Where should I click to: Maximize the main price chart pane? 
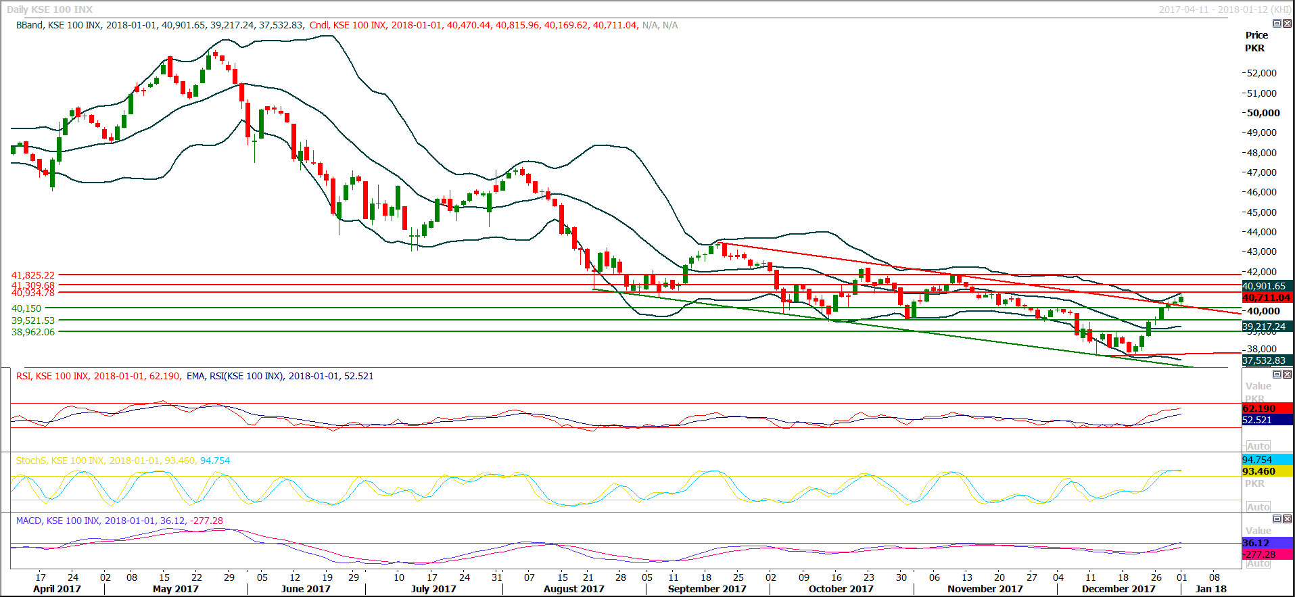tap(1277, 24)
